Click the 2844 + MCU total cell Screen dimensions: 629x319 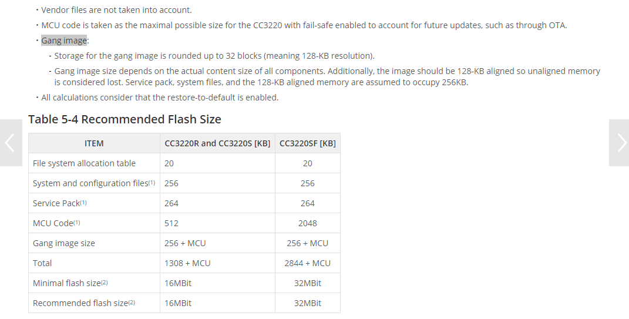[307, 263]
